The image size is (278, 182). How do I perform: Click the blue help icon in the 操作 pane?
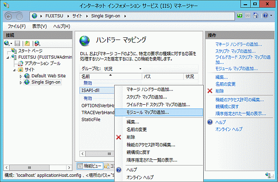(210, 122)
